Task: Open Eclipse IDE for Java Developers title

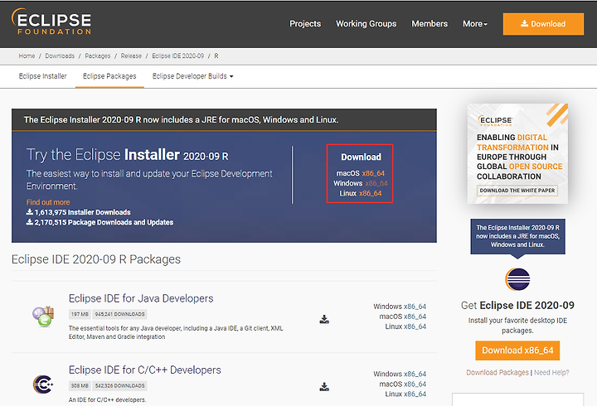Action: (141, 298)
